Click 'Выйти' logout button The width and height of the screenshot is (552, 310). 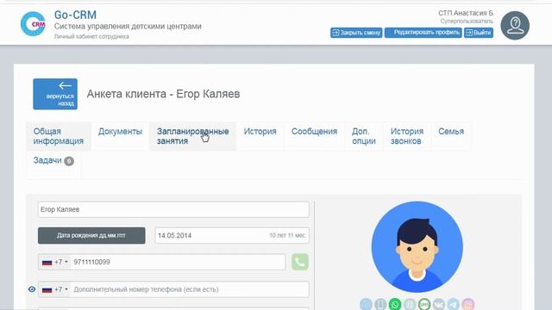(x=479, y=33)
